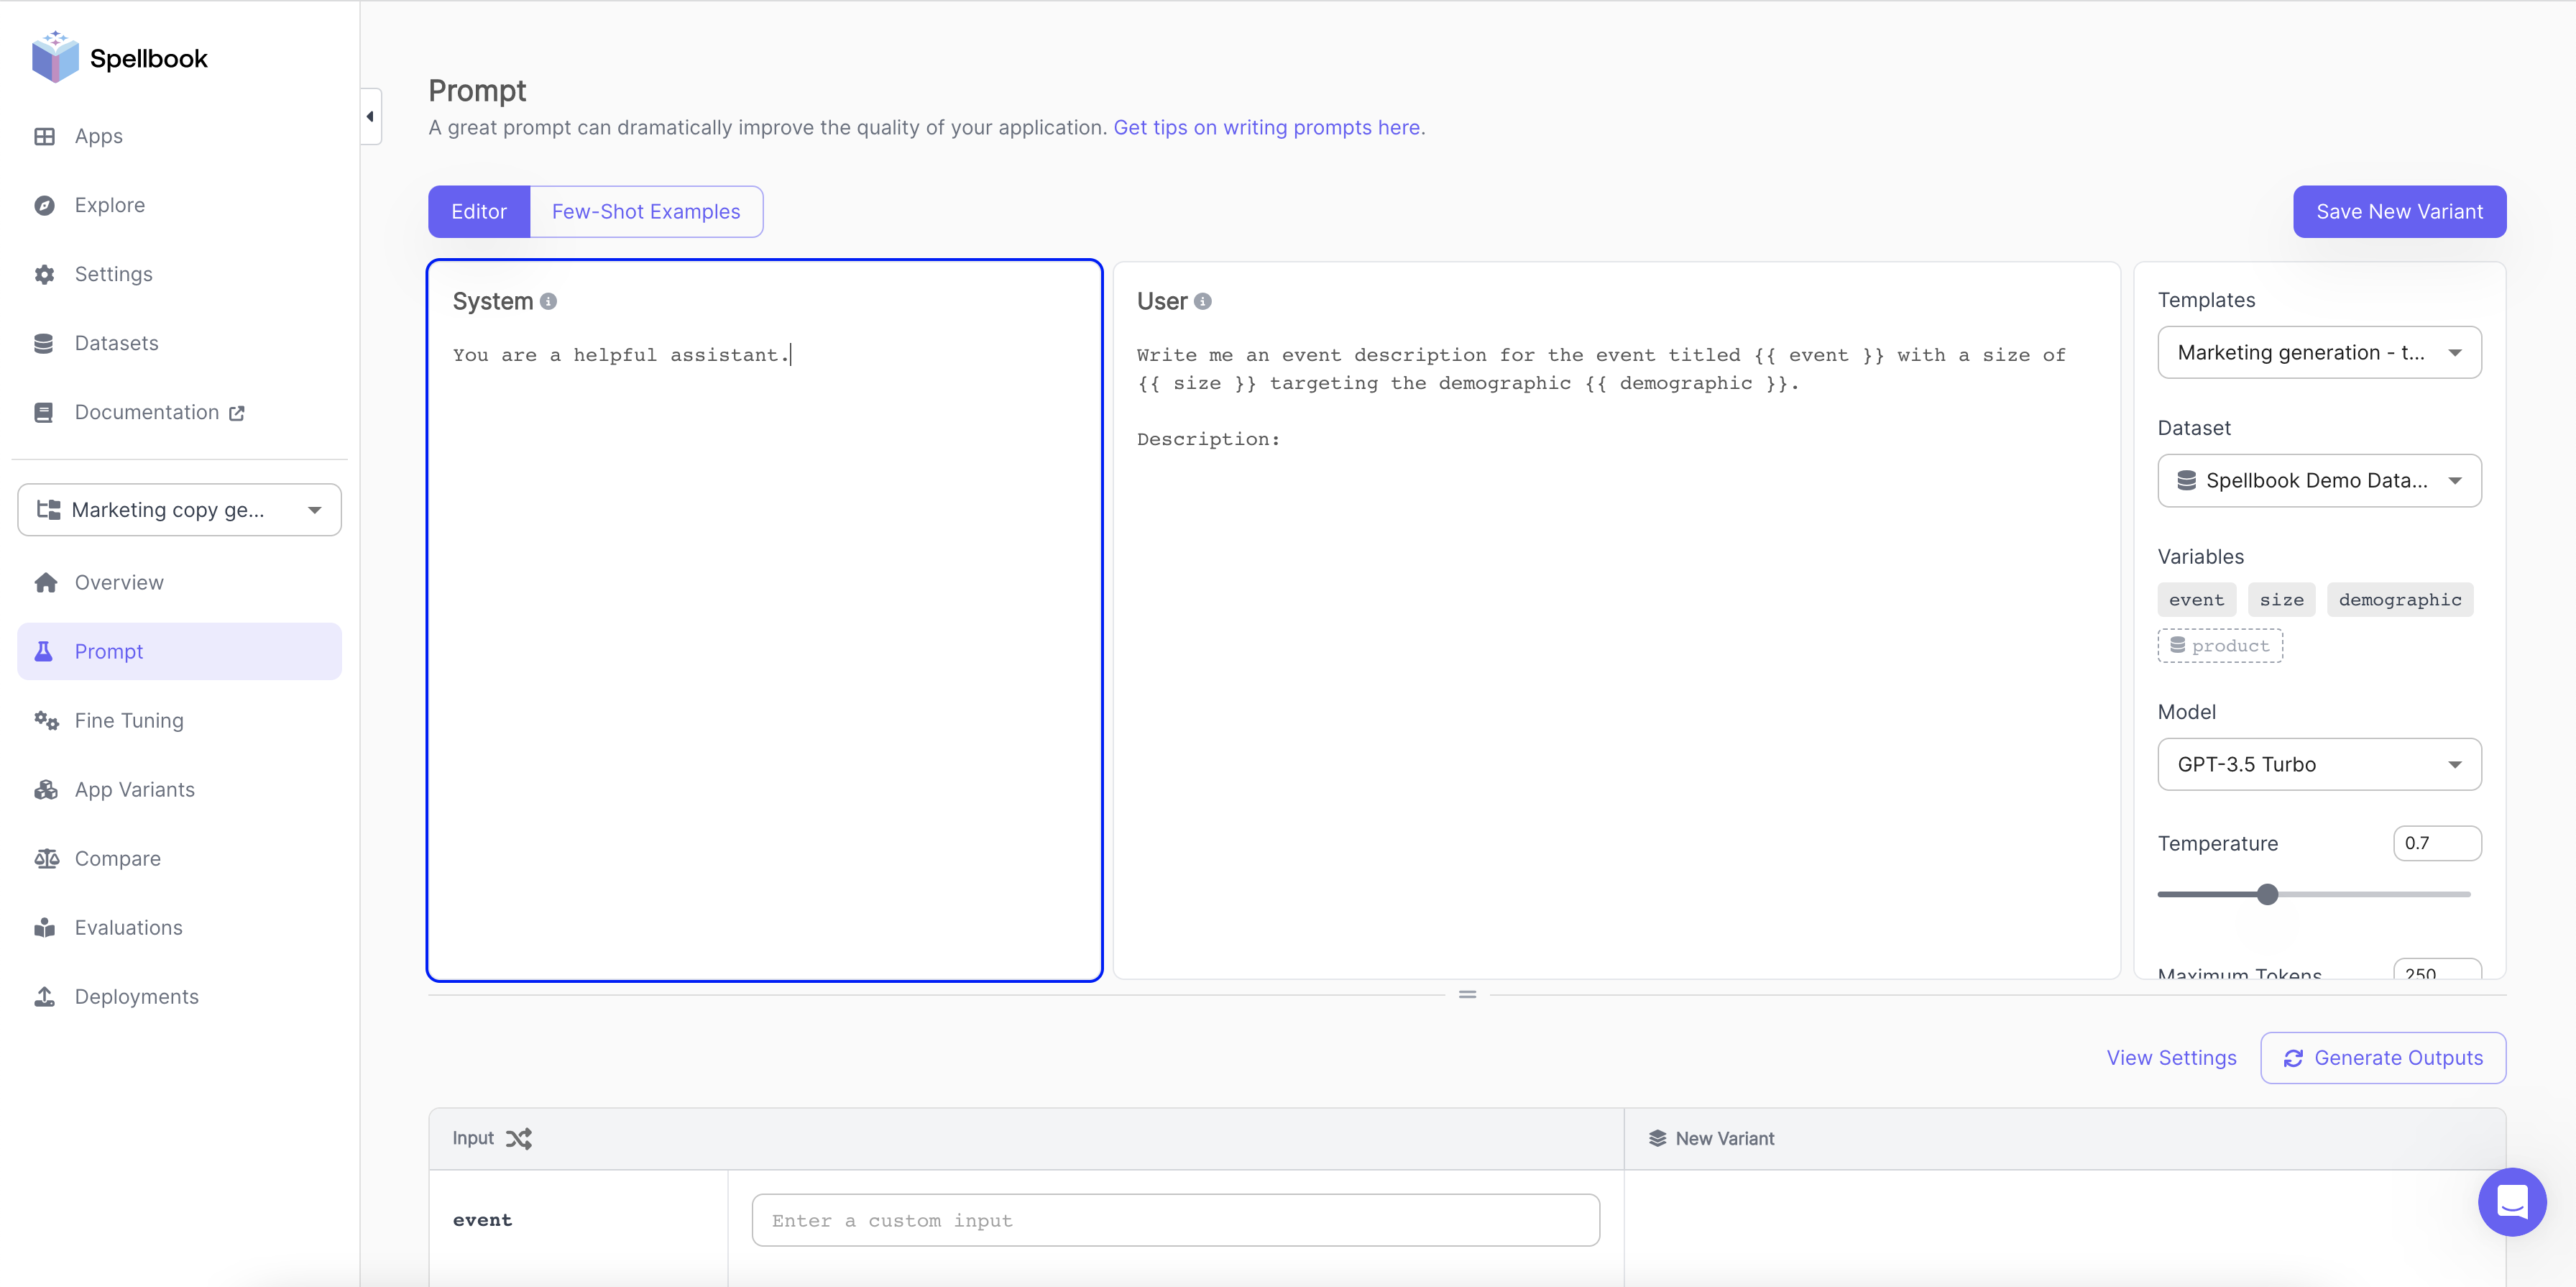Open the Marketing copy app selector dropdown
The image size is (2576, 1287).
click(x=179, y=509)
